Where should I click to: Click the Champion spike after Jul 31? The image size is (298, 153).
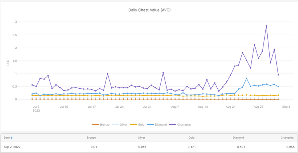(x=163, y=72)
